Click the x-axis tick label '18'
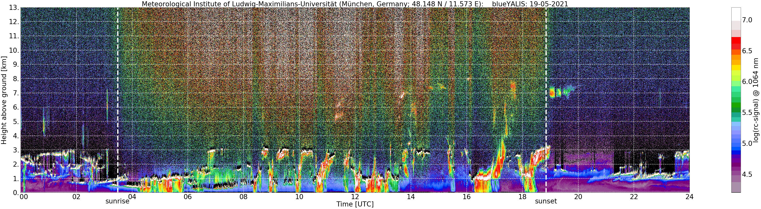 tap(522, 197)
